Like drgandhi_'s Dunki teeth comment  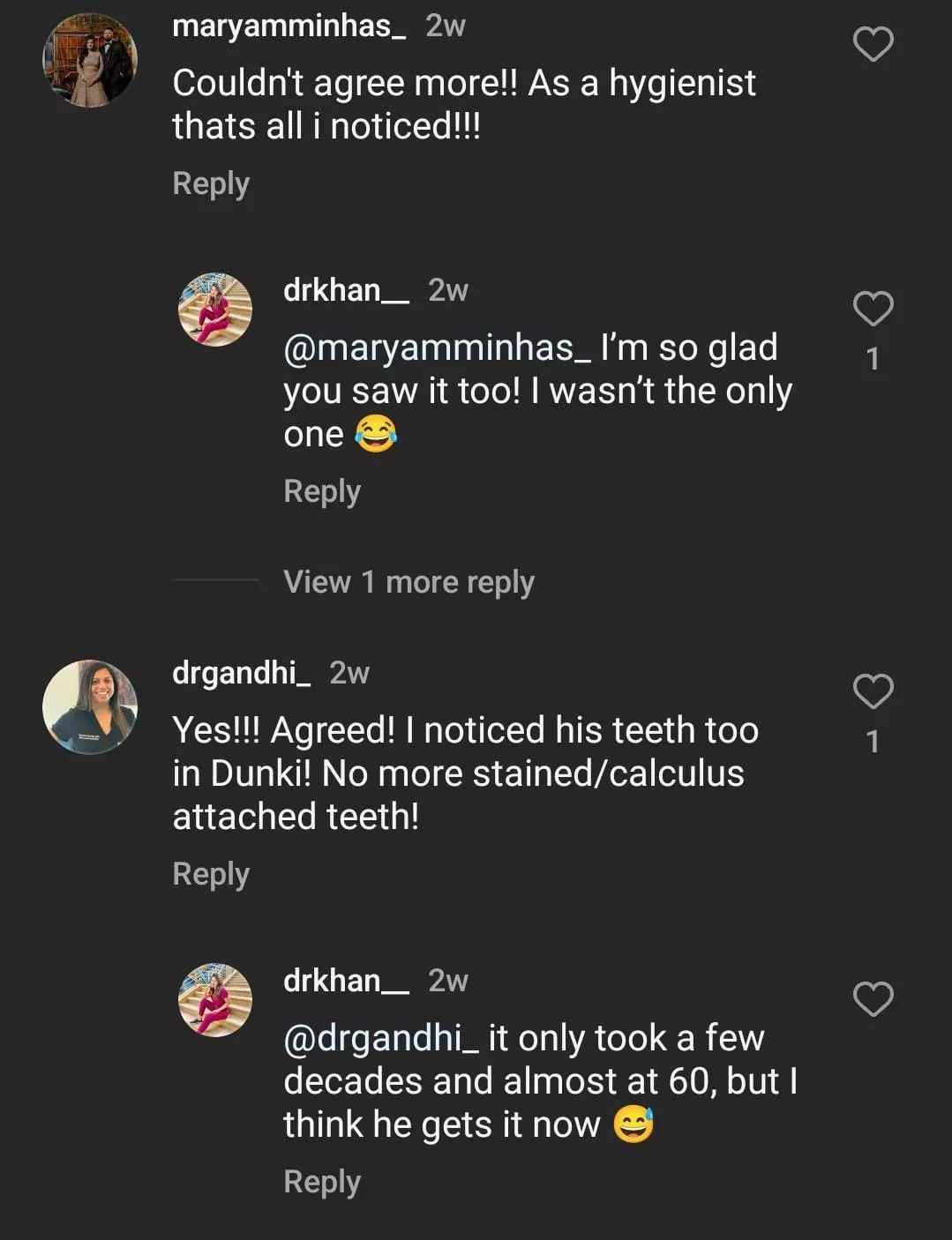point(873,691)
